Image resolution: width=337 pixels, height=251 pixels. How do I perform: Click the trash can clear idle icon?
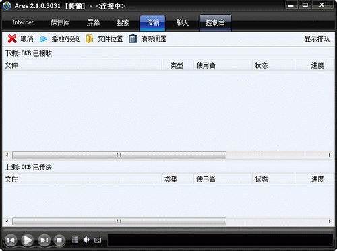click(133, 39)
